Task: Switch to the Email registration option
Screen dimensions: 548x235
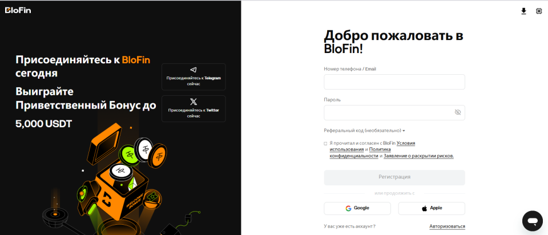Action: [x=370, y=69]
